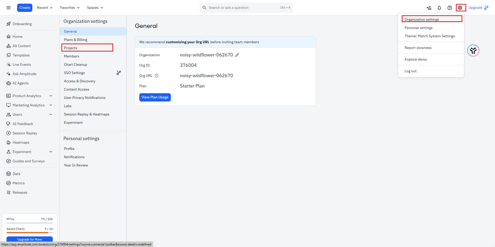Click the SSO Settings upgrade sparkle icon

[x=119, y=73]
